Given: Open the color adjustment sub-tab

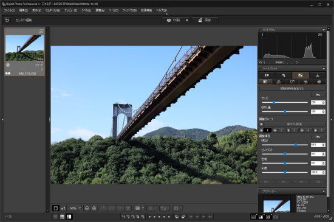Looking at the screenshot, I should [x=305, y=82].
